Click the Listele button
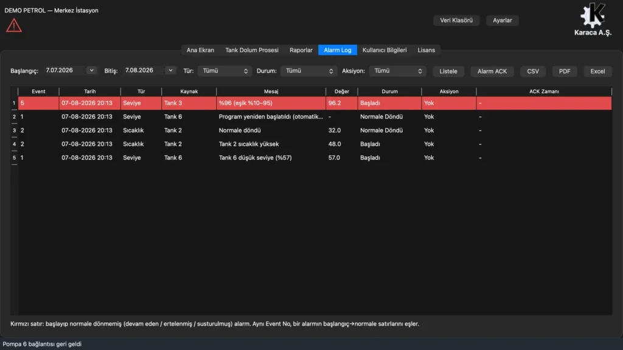This screenshot has height=350, width=623. click(448, 72)
